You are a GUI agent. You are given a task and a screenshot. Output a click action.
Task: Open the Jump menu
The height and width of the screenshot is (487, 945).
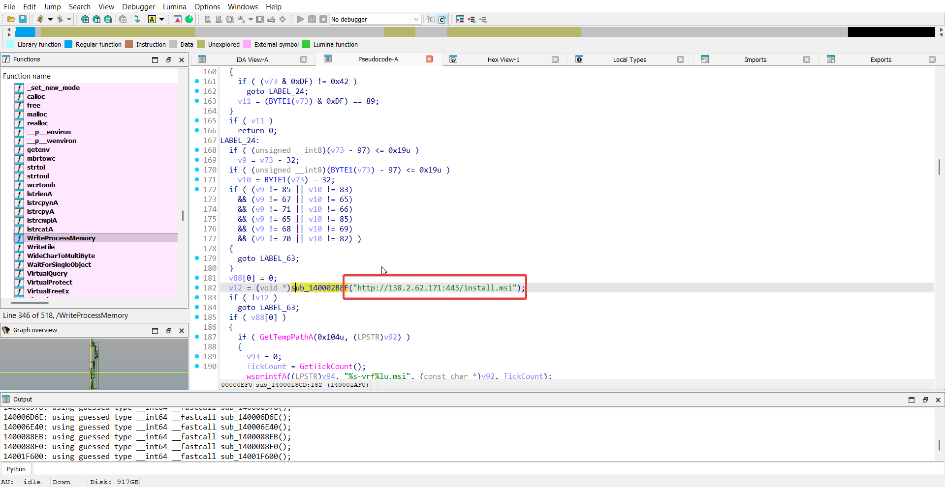[x=52, y=6]
